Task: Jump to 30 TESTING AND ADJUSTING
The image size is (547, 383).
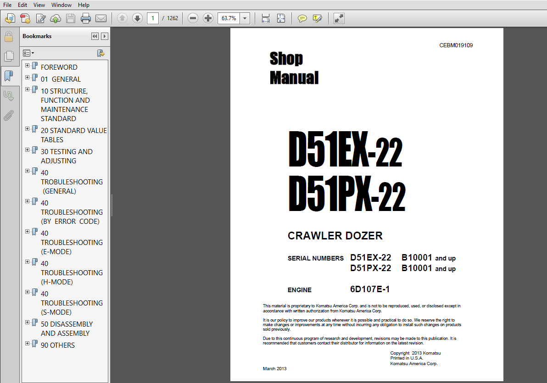Action: pyautogui.click(x=67, y=156)
